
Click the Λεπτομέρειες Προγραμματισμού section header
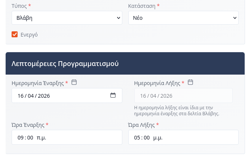65,63
